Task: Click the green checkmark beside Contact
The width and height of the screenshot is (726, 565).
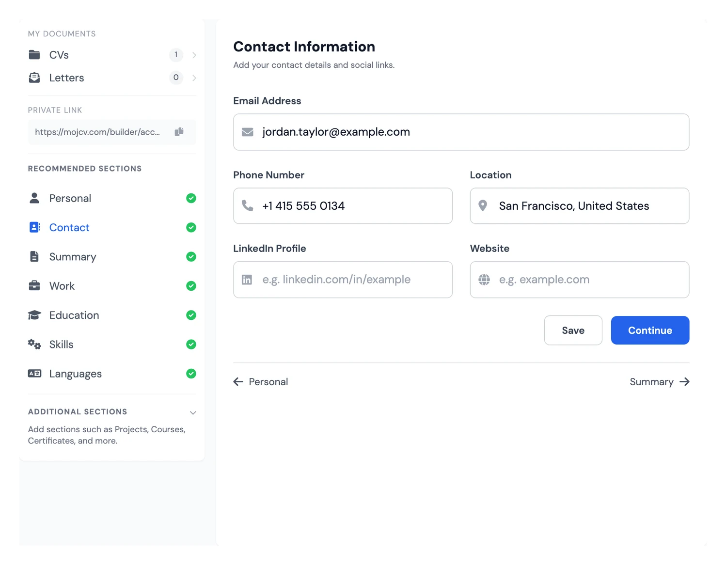Action: pos(191,227)
